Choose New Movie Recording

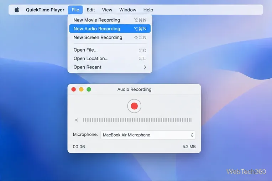[x=110, y=20]
